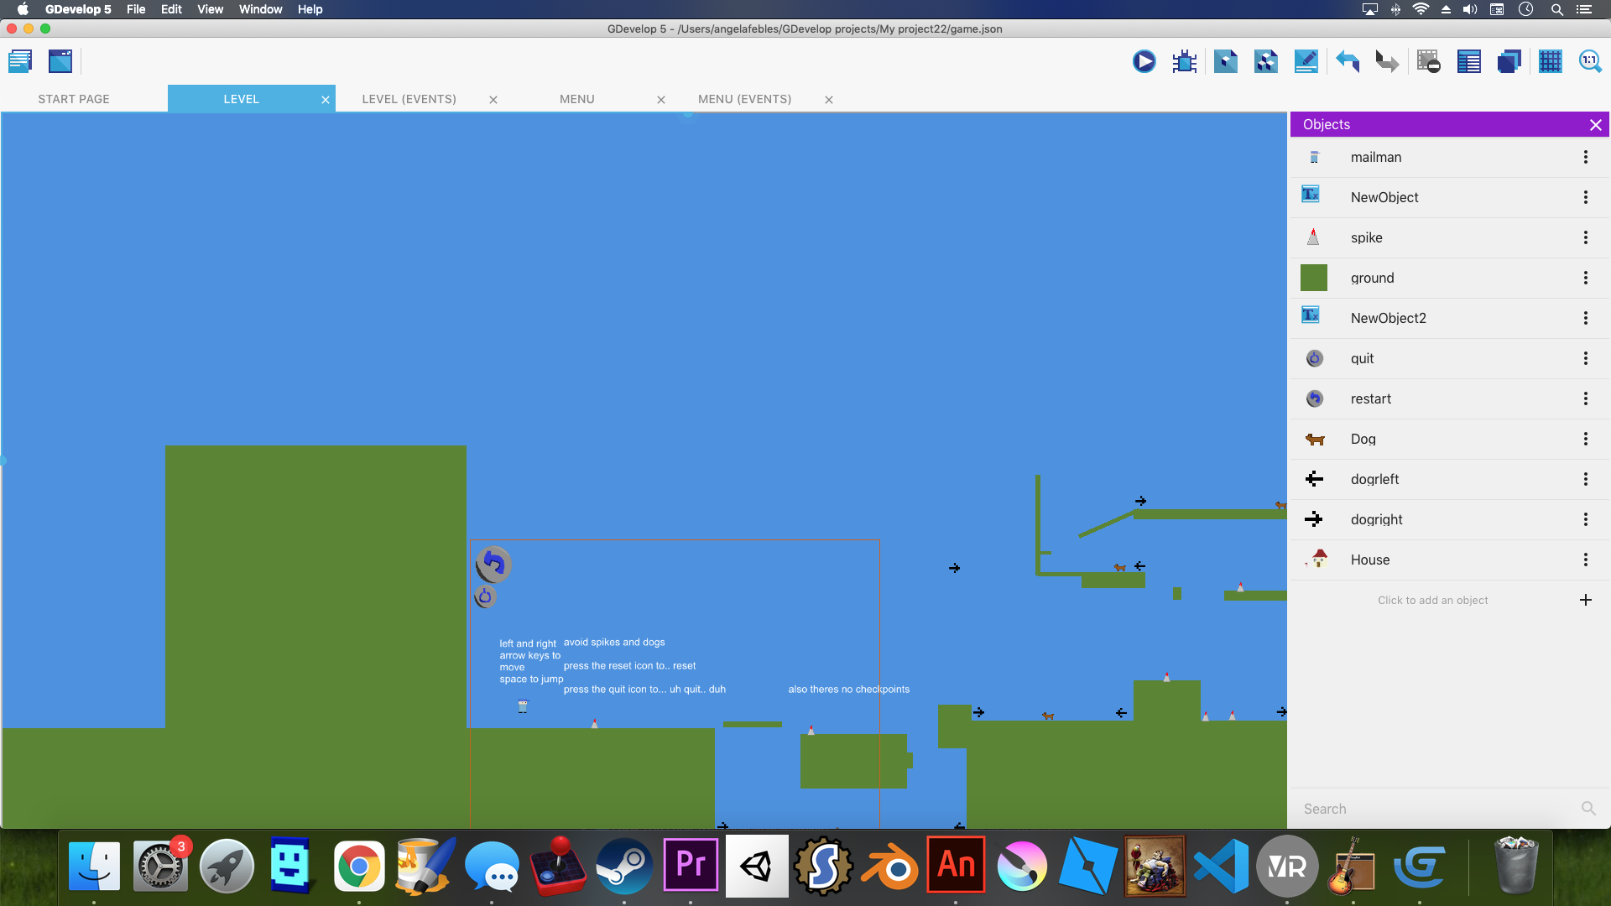Open the View menu in menu bar
Image resolution: width=1611 pixels, height=906 pixels.
click(210, 9)
